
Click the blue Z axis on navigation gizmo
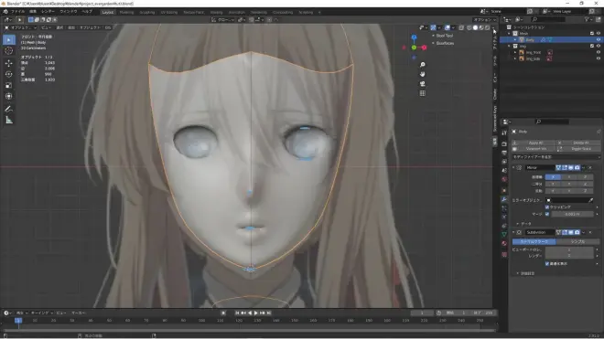(x=414, y=37)
